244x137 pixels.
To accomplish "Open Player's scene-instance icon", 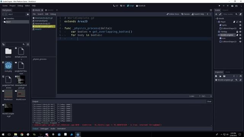I will click(x=237, y=22).
